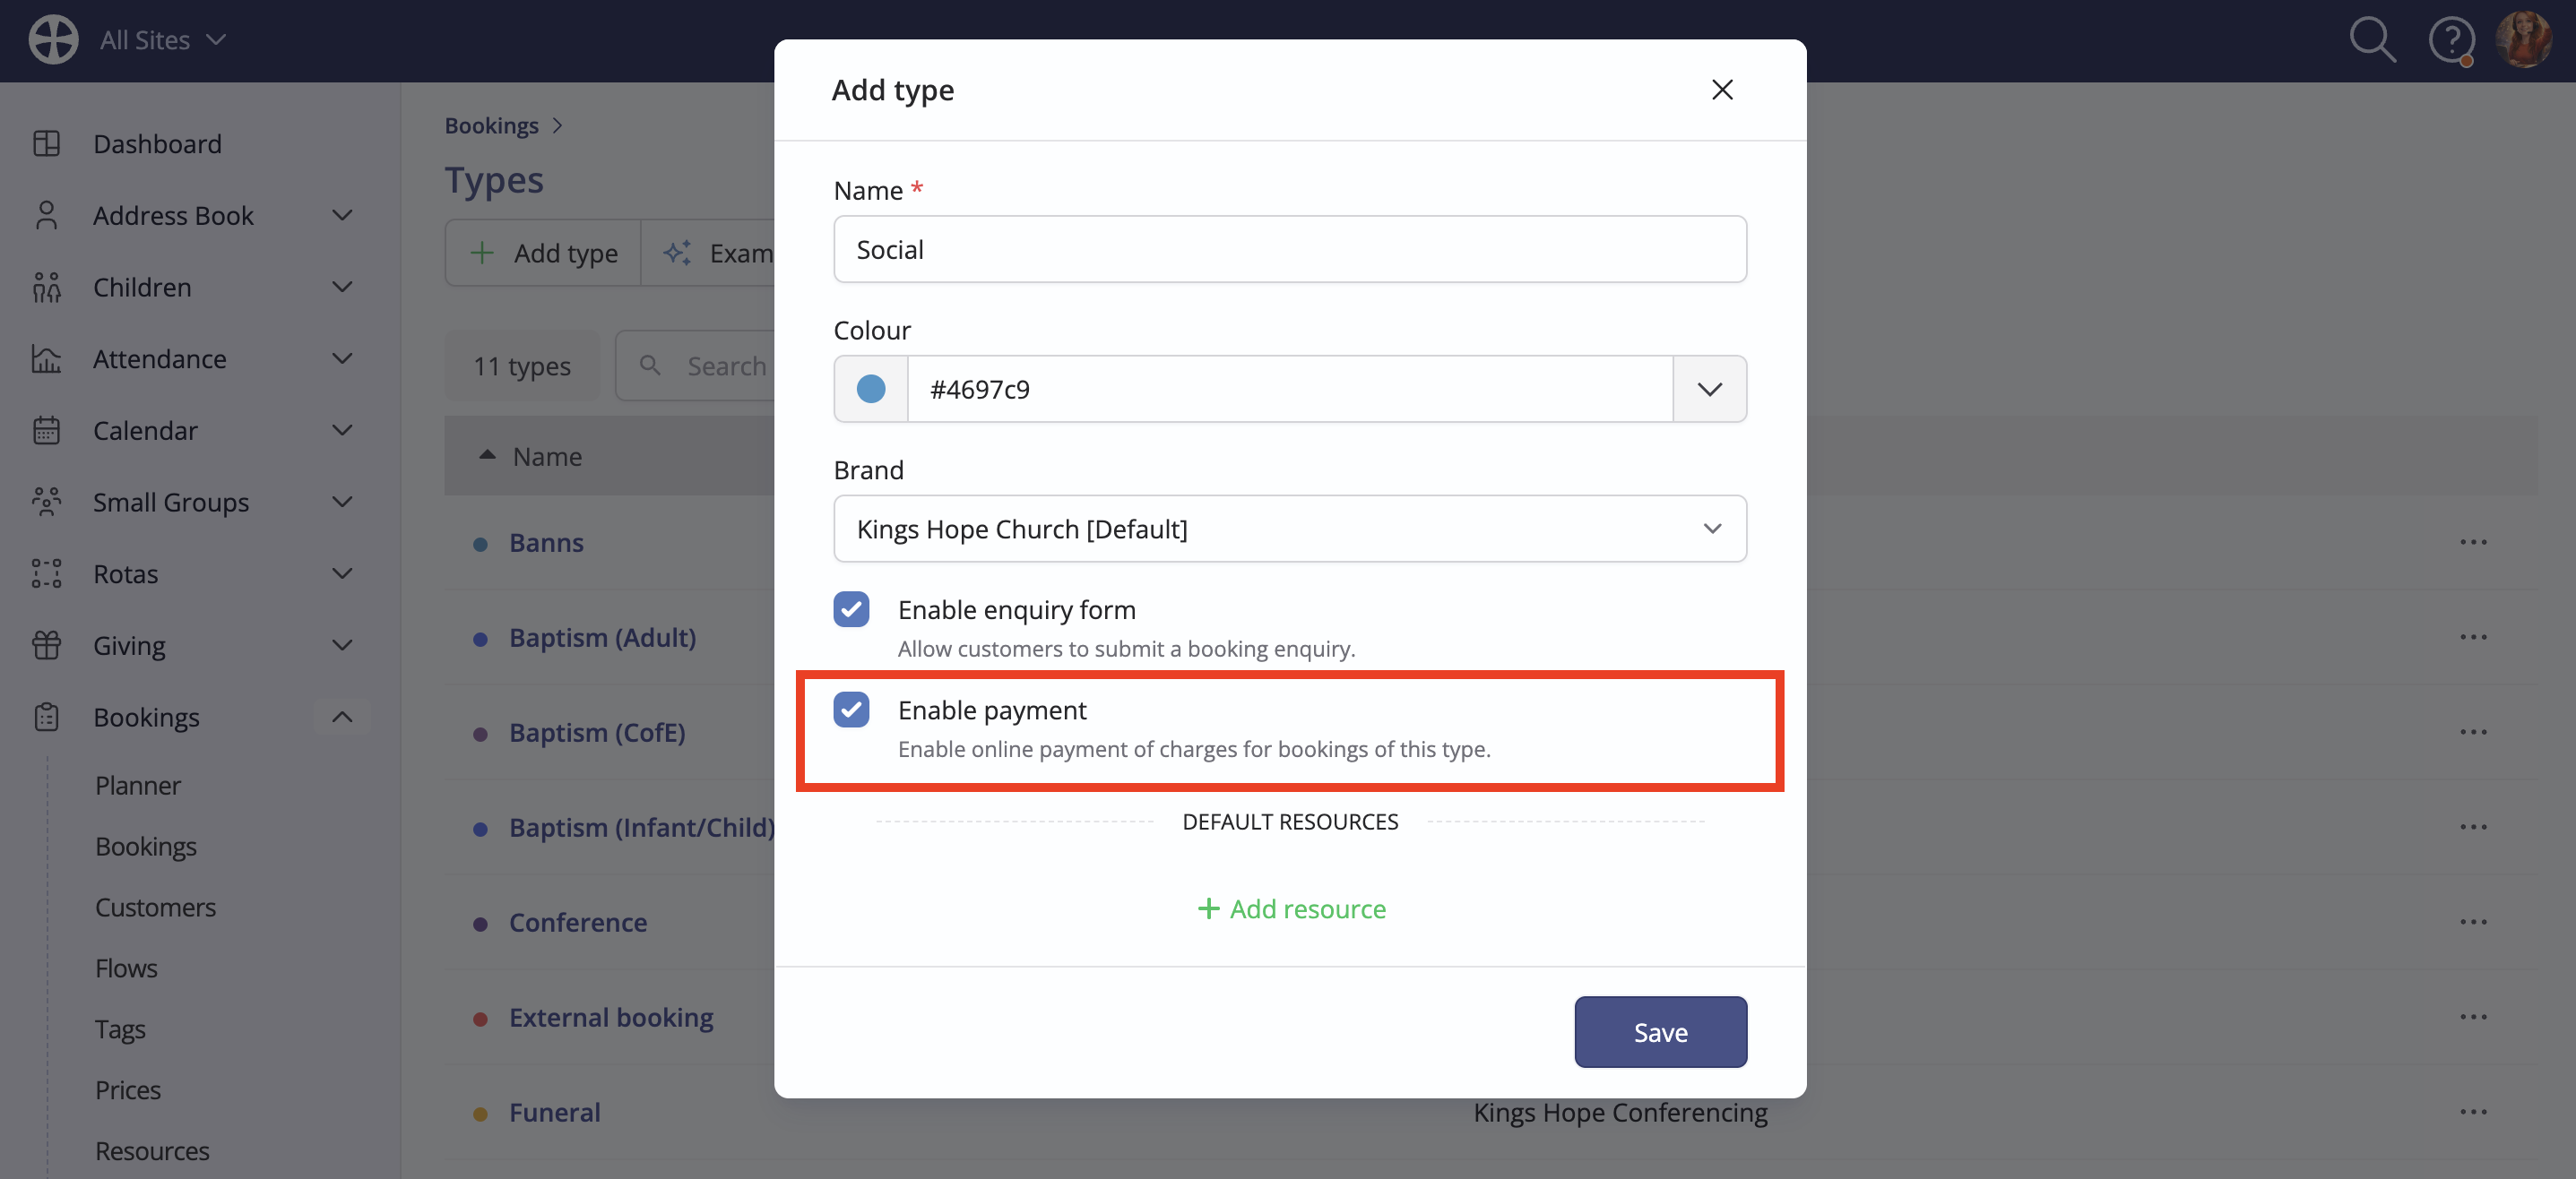Expand the Address Book section
The height and width of the screenshot is (1179, 2576).
[x=342, y=216]
